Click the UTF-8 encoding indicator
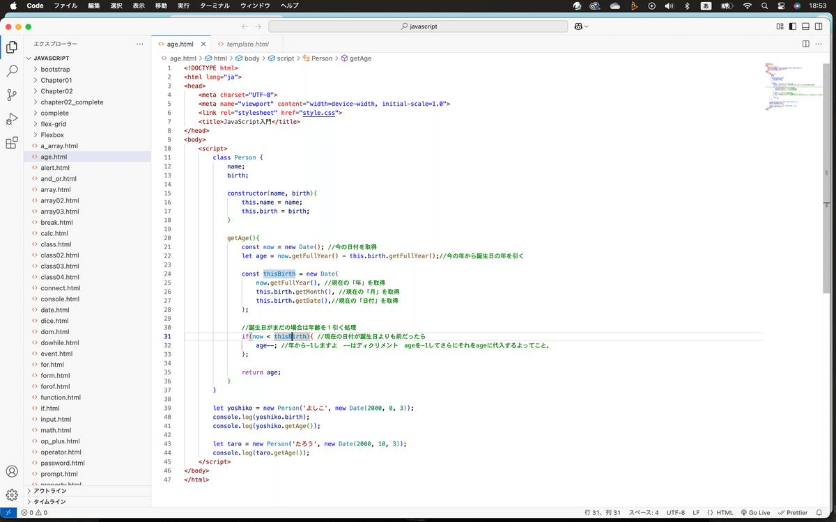Screen dimensions: 836x522 pyautogui.click(x=675, y=512)
